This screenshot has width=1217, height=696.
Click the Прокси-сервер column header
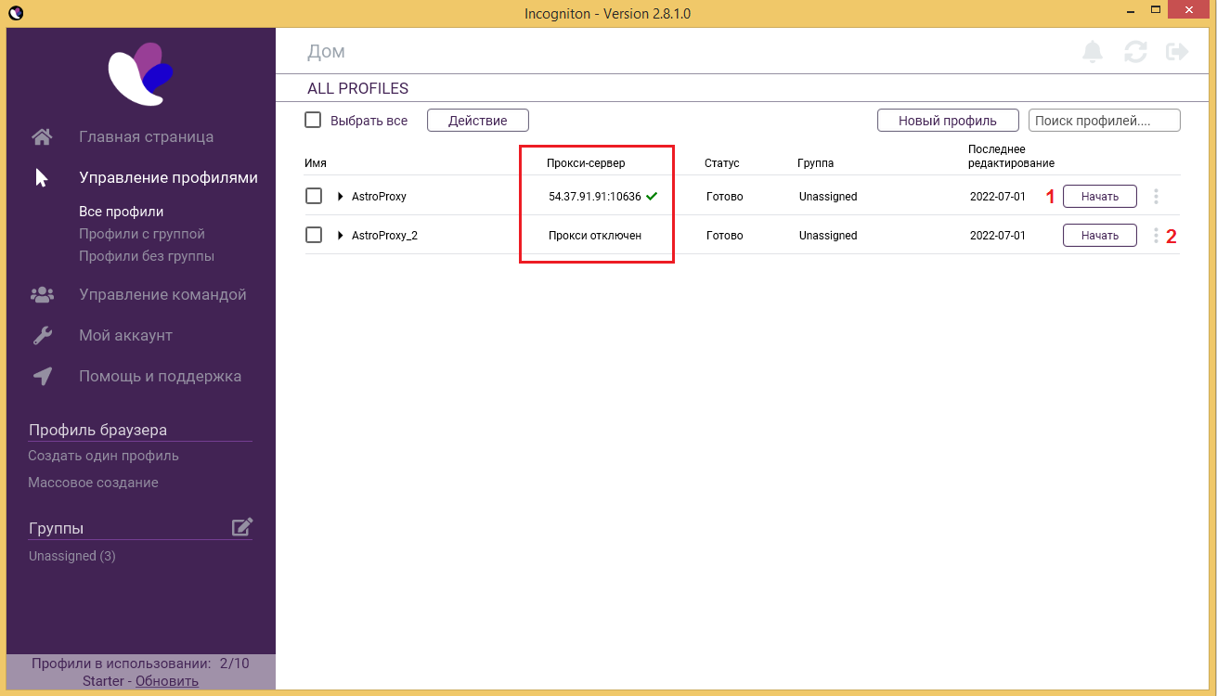click(587, 163)
